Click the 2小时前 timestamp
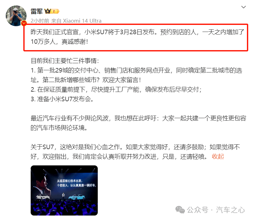Viewport: 253px width, 220px height. tap(40, 21)
